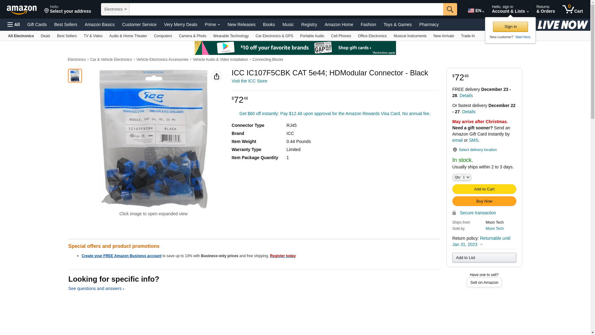Click the delivery location pin in header
The width and height of the screenshot is (595, 335).
click(x=47, y=11)
